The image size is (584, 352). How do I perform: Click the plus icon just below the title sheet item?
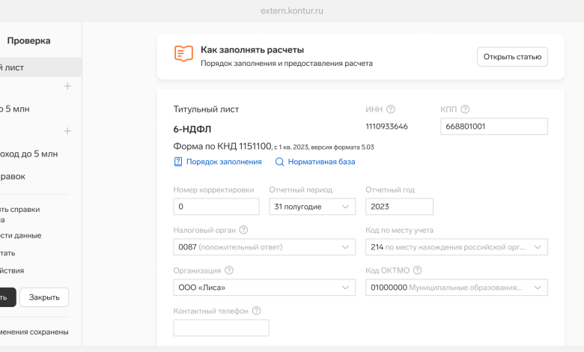[x=67, y=86]
